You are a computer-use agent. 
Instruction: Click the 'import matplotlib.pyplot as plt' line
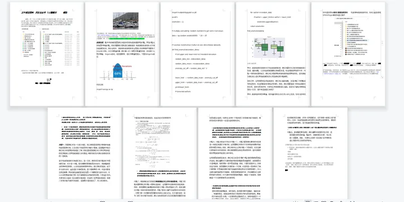click(x=184, y=12)
